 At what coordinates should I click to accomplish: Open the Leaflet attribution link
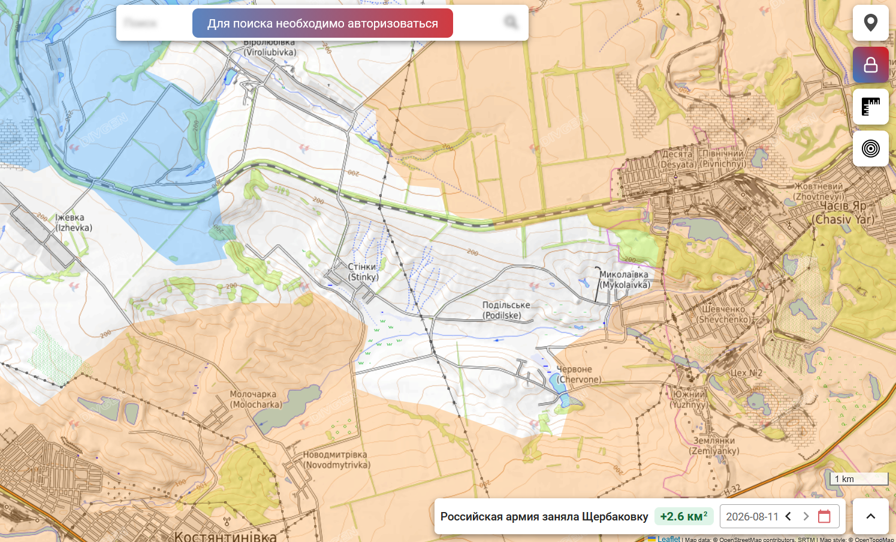click(664, 539)
